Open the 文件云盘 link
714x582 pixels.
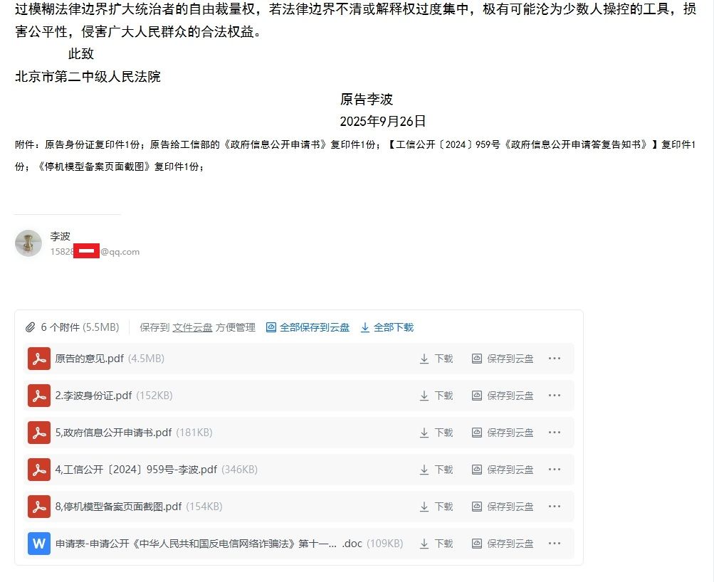coord(192,327)
